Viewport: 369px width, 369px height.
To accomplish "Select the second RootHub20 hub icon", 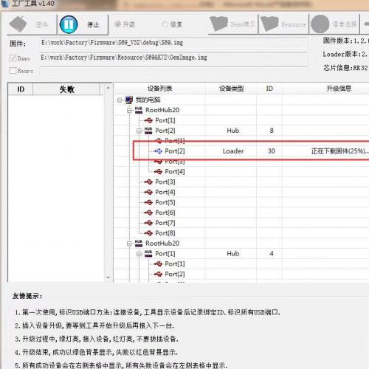I will (139, 244).
